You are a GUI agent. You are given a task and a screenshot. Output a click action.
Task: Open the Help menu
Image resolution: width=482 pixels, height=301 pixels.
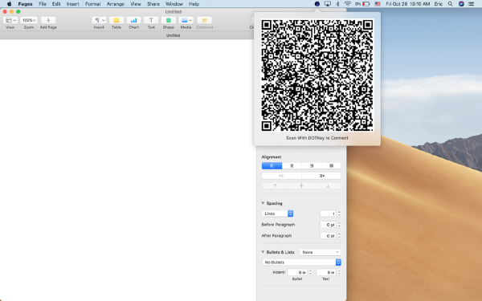pyautogui.click(x=194, y=4)
